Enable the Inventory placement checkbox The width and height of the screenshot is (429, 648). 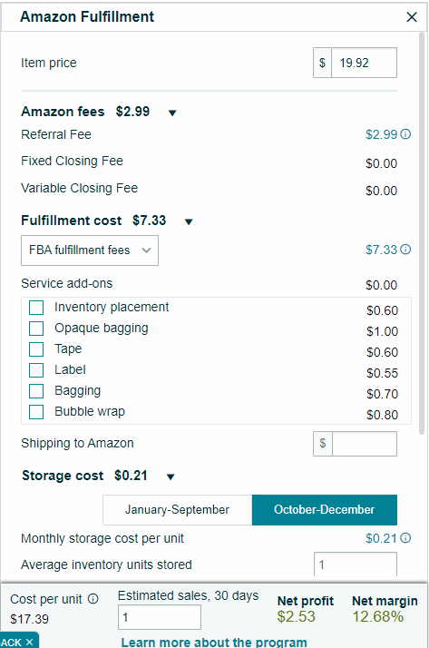point(36,308)
